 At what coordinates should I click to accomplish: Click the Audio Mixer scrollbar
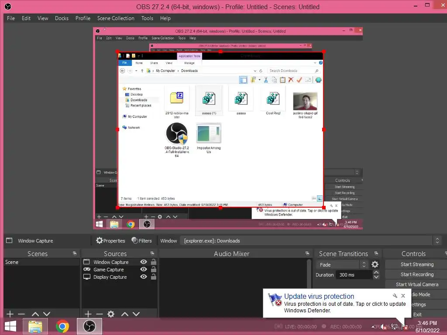[x=309, y=273]
